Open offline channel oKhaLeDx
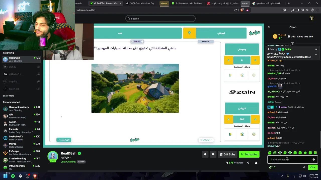Screen dimensions: 321x180 [x=21, y=74]
